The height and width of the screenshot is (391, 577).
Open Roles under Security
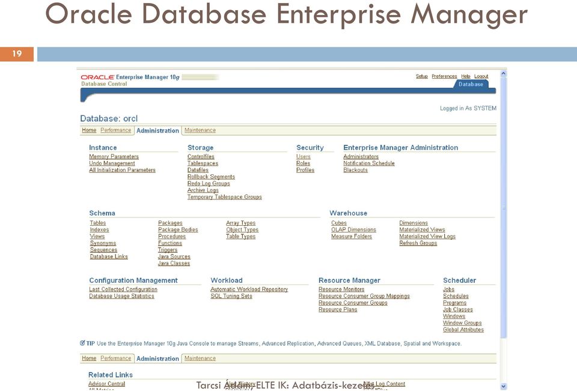pyautogui.click(x=303, y=163)
